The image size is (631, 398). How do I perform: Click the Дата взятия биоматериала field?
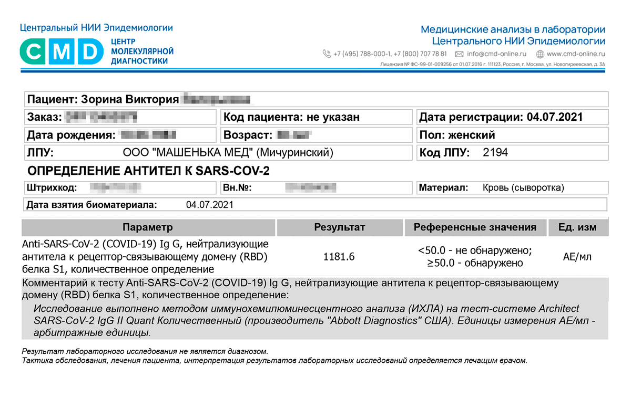315,204
